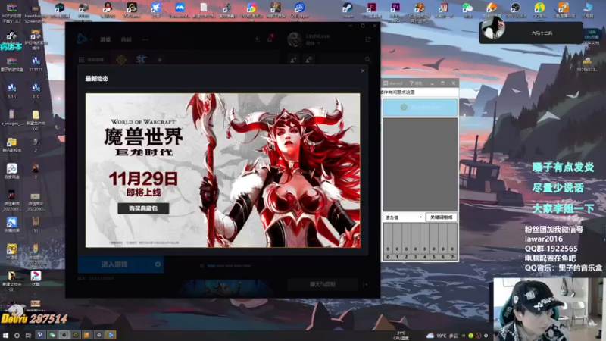Open the Wallpaper Engine desktop shortcut
The width and height of the screenshot is (606, 341).
[299, 10]
